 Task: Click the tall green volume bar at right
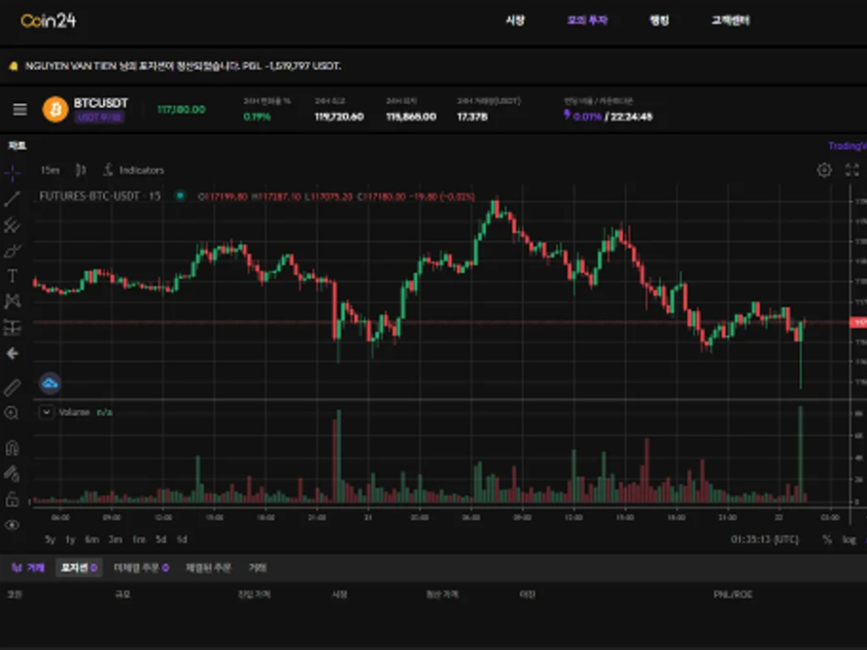pyautogui.click(x=800, y=454)
